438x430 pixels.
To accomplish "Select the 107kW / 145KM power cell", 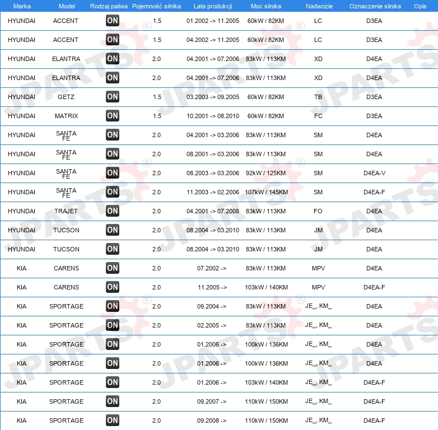I will (x=266, y=192).
